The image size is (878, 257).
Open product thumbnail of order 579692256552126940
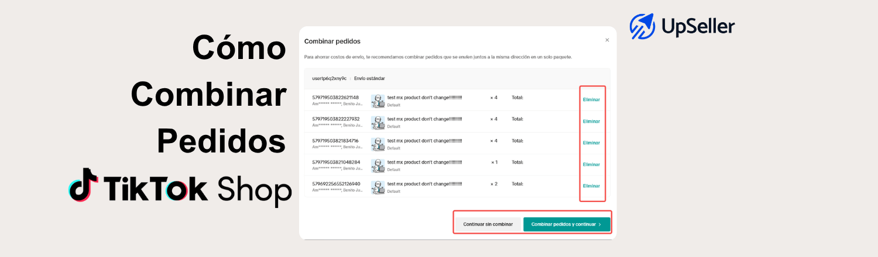coord(378,187)
